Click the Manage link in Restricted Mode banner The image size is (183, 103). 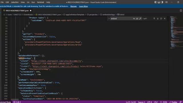[x=73, y=6]
